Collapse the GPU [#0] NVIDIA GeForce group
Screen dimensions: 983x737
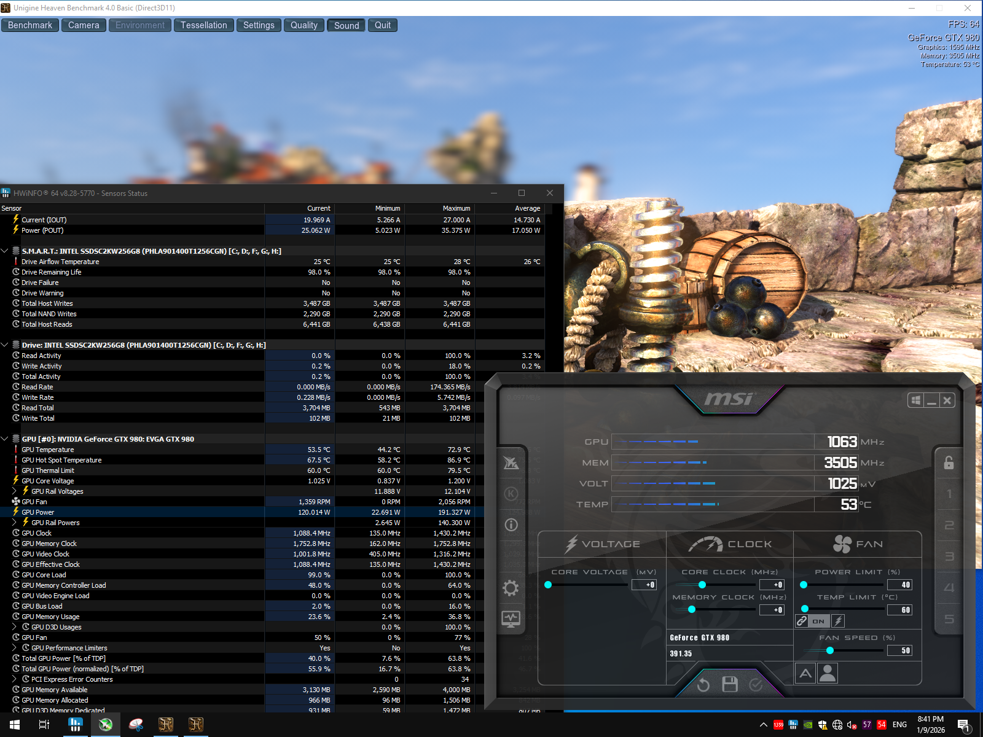(x=5, y=439)
